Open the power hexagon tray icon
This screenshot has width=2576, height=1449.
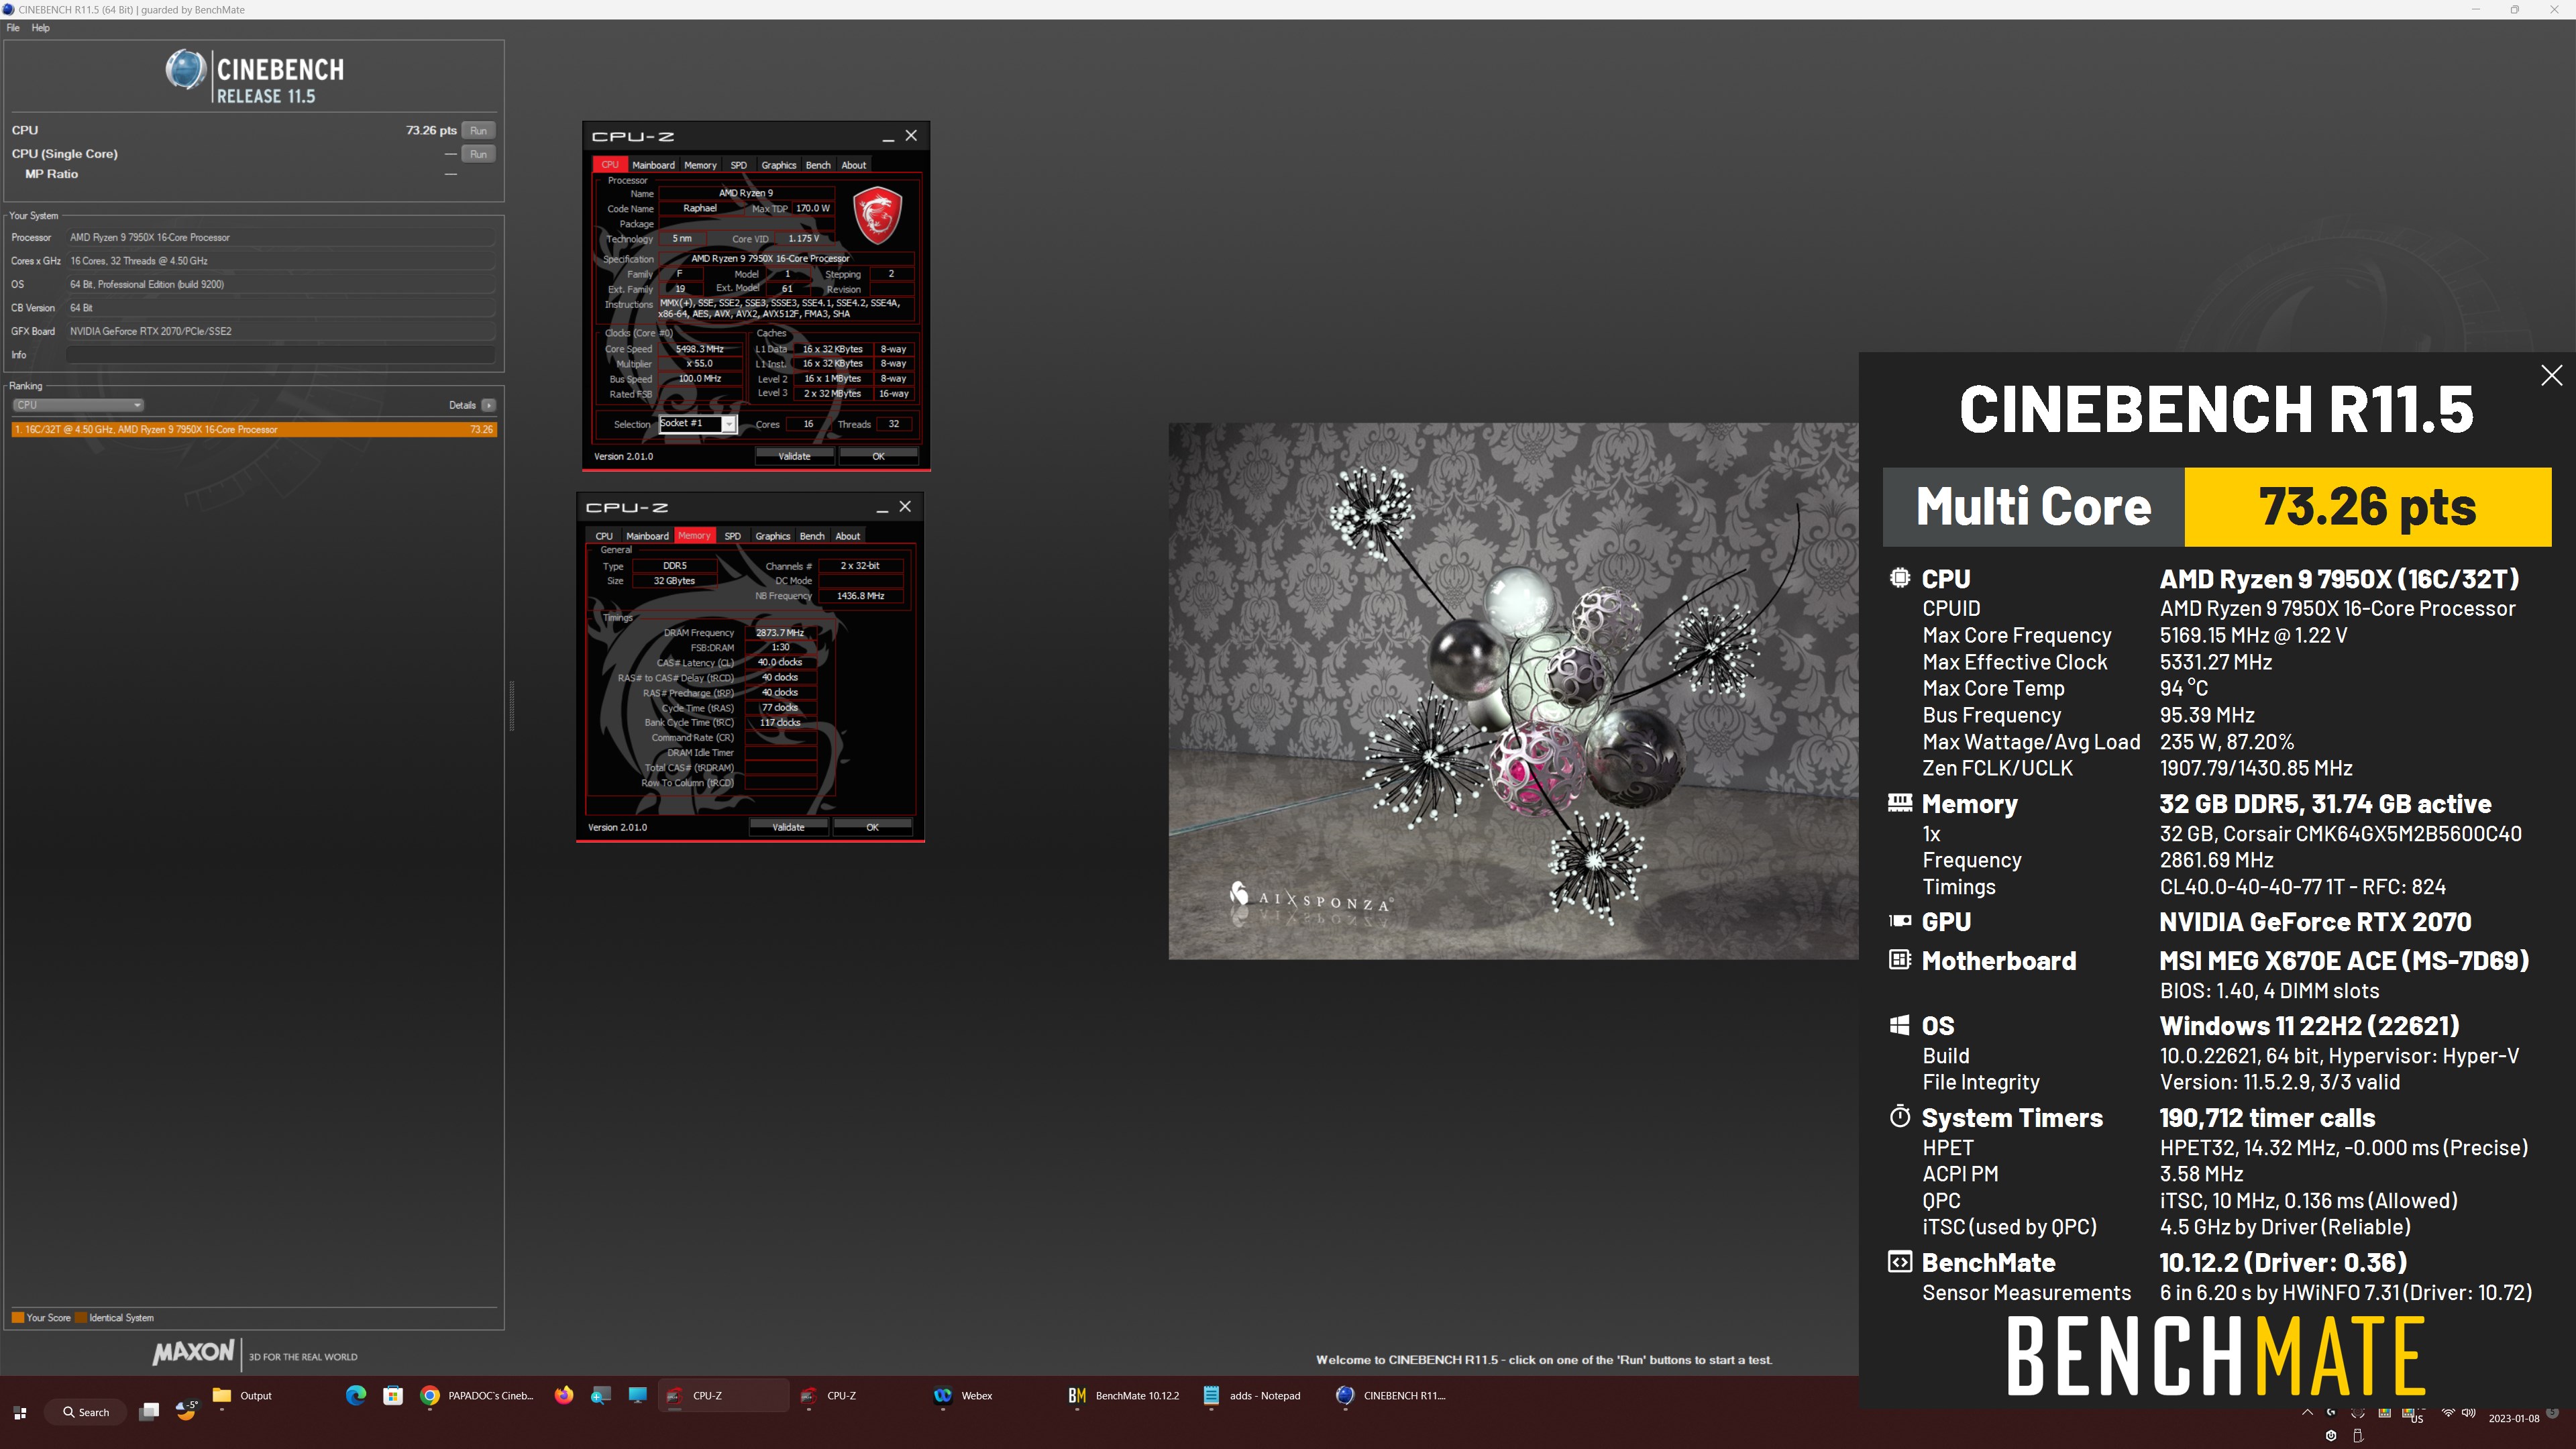pos(2331,1435)
